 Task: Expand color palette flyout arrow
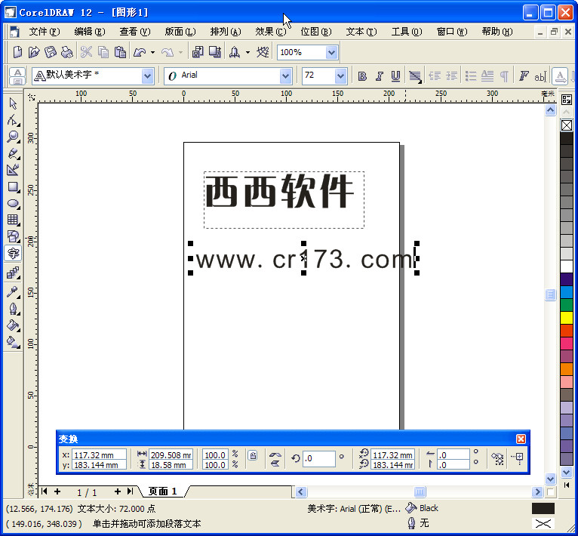(x=567, y=485)
